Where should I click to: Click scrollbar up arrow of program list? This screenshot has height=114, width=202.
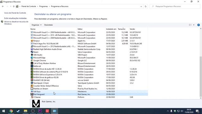(x=201, y=29)
